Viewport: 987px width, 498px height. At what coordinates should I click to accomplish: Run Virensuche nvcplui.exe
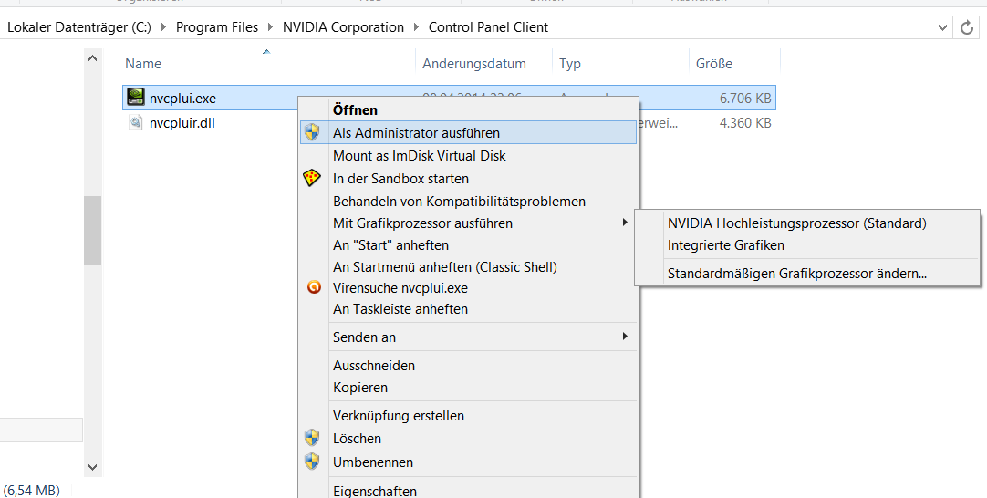point(468,287)
